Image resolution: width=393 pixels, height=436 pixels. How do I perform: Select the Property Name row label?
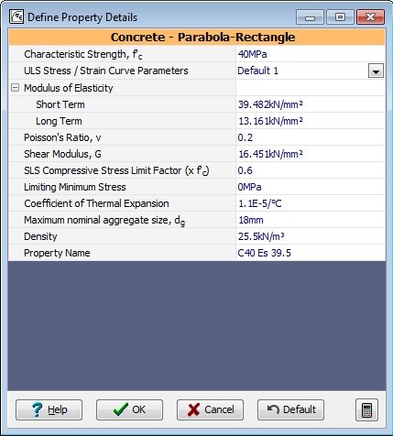(57, 253)
